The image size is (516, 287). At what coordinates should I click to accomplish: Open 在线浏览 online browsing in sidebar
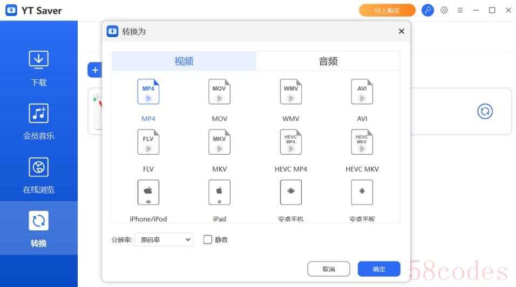[x=38, y=175]
